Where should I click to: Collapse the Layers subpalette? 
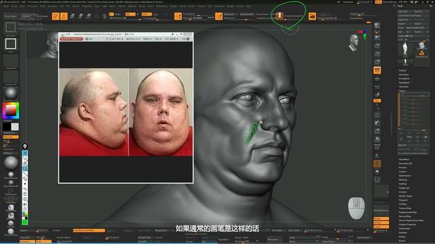pos(402,91)
